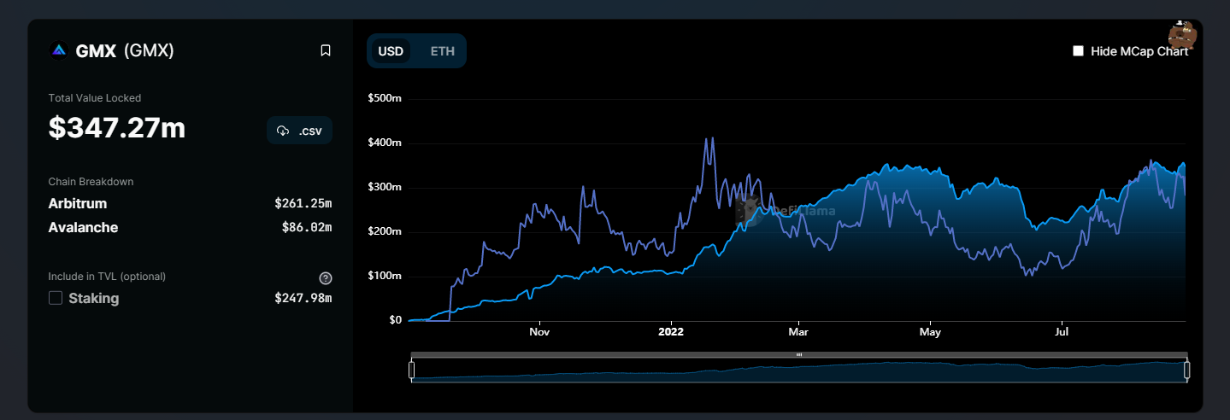Grab the right range slider handle
1230x420 pixels.
pos(1186,370)
